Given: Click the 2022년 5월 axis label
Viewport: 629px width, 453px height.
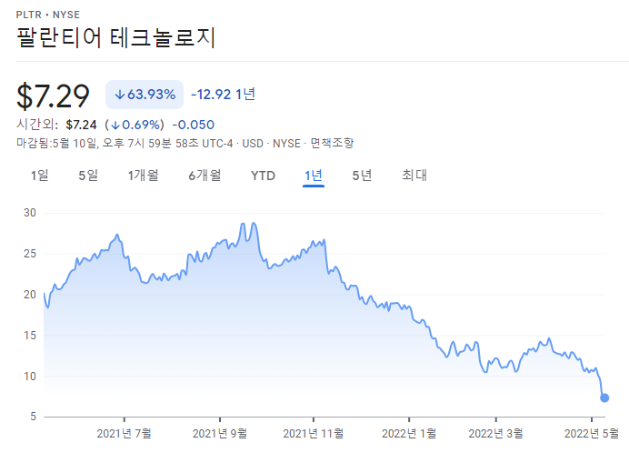Looking at the screenshot, I should [x=592, y=434].
